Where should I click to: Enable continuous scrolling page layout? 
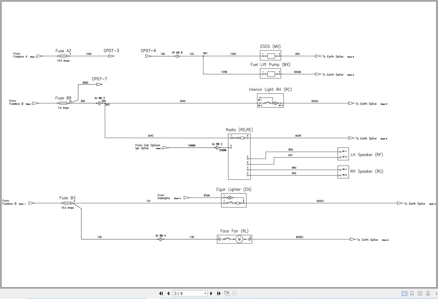point(412,293)
